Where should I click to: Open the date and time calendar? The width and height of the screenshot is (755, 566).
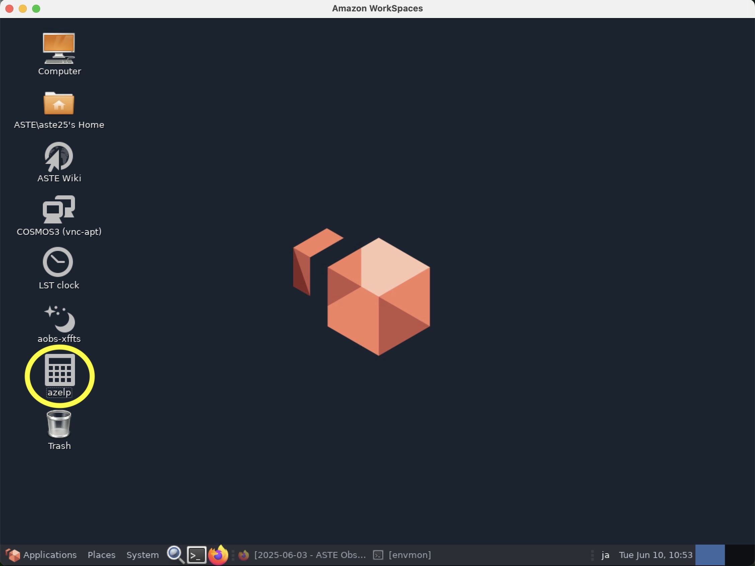[x=655, y=555]
